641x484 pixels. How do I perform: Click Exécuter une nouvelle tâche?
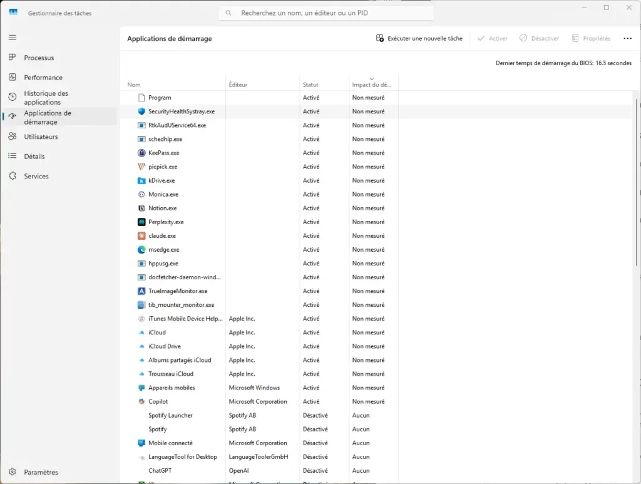[419, 38]
